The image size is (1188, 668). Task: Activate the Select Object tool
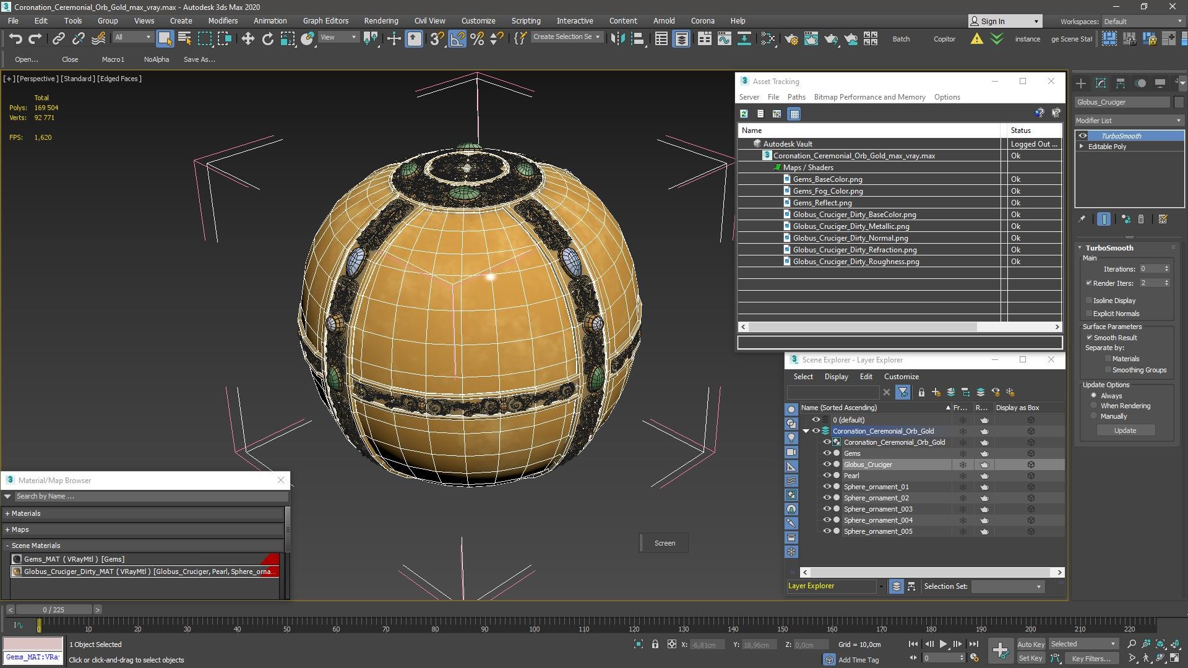tap(165, 39)
